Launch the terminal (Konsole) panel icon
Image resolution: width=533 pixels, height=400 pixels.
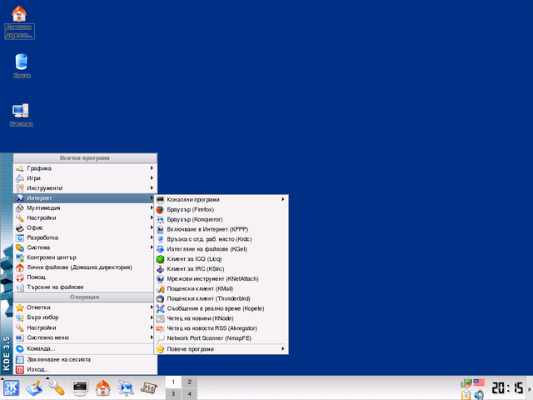(x=80, y=387)
